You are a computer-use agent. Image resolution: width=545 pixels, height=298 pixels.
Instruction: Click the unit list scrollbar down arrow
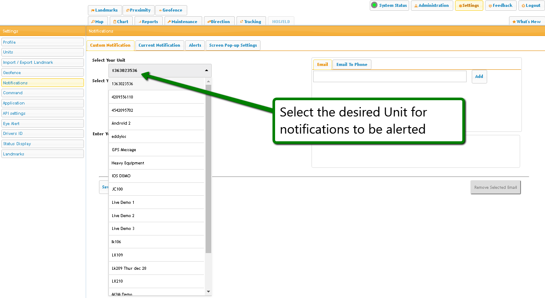pos(209,292)
